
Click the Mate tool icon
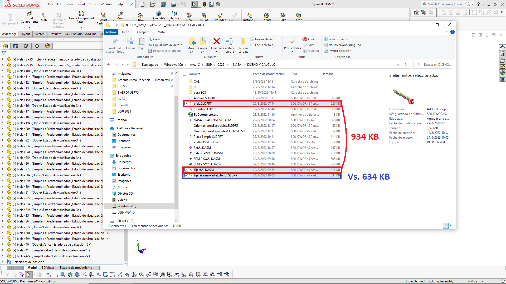44,16
